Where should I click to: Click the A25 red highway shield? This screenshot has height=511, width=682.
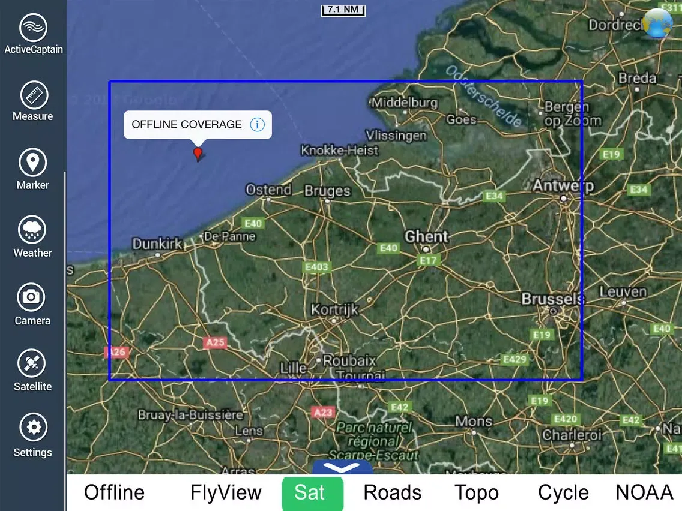[x=215, y=342]
